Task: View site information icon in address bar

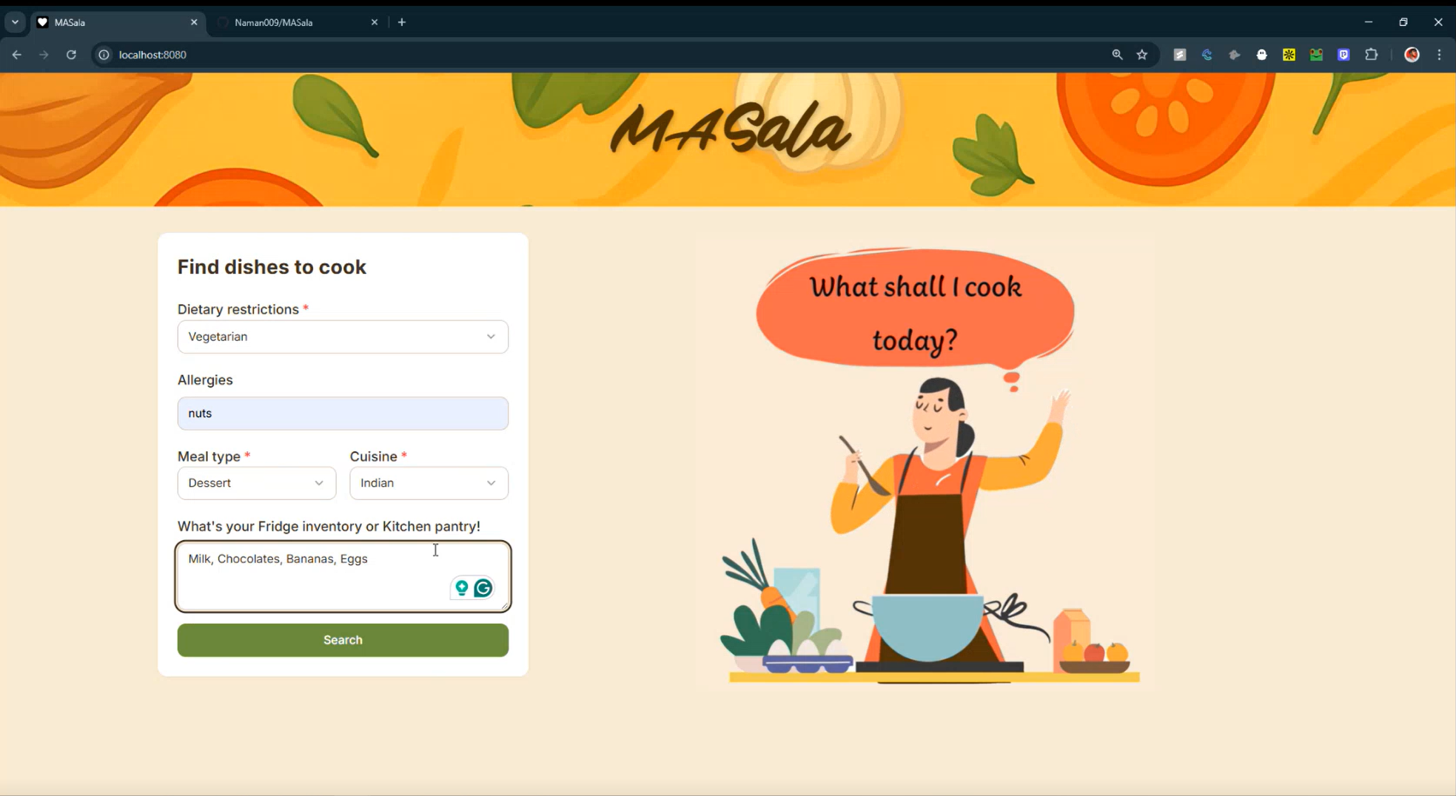Action: 104,55
